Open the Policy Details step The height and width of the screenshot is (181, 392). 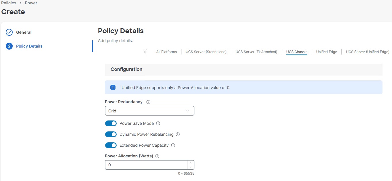tap(29, 46)
